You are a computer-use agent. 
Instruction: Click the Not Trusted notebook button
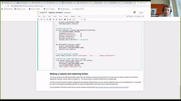(x=130, y=16)
